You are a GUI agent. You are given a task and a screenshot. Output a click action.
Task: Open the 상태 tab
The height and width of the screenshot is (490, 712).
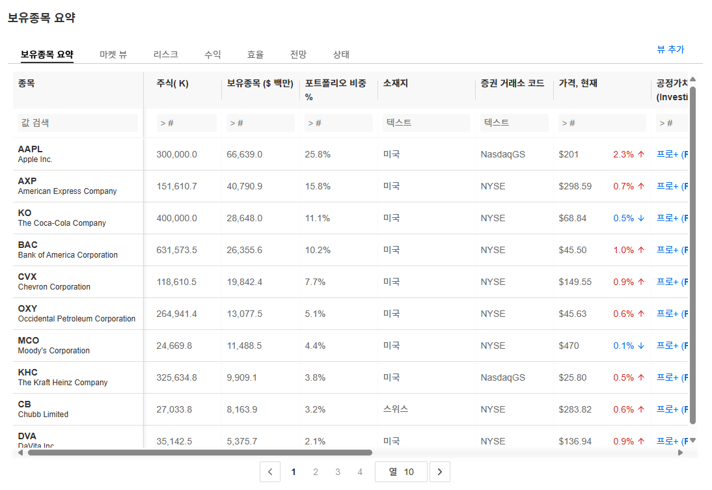click(x=341, y=55)
